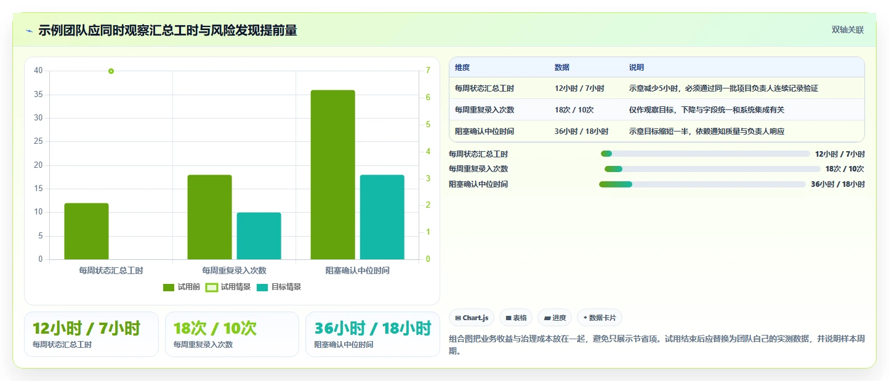Click the progress value 18次 / 10次
The image size is (889, 381).
(845, 169)
